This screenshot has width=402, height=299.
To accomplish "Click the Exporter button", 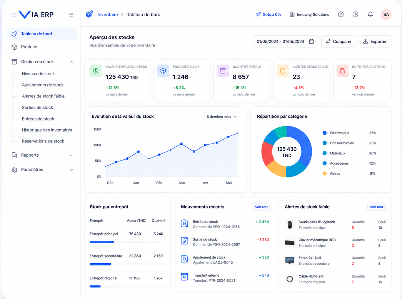I will point(375,42).
